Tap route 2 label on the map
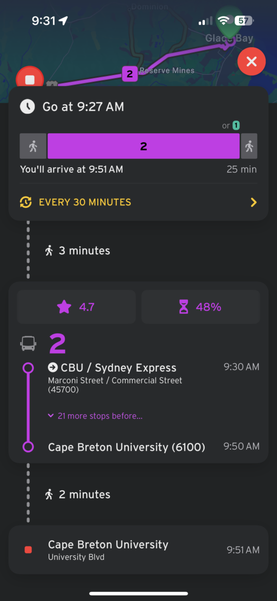 pos(129,74)
